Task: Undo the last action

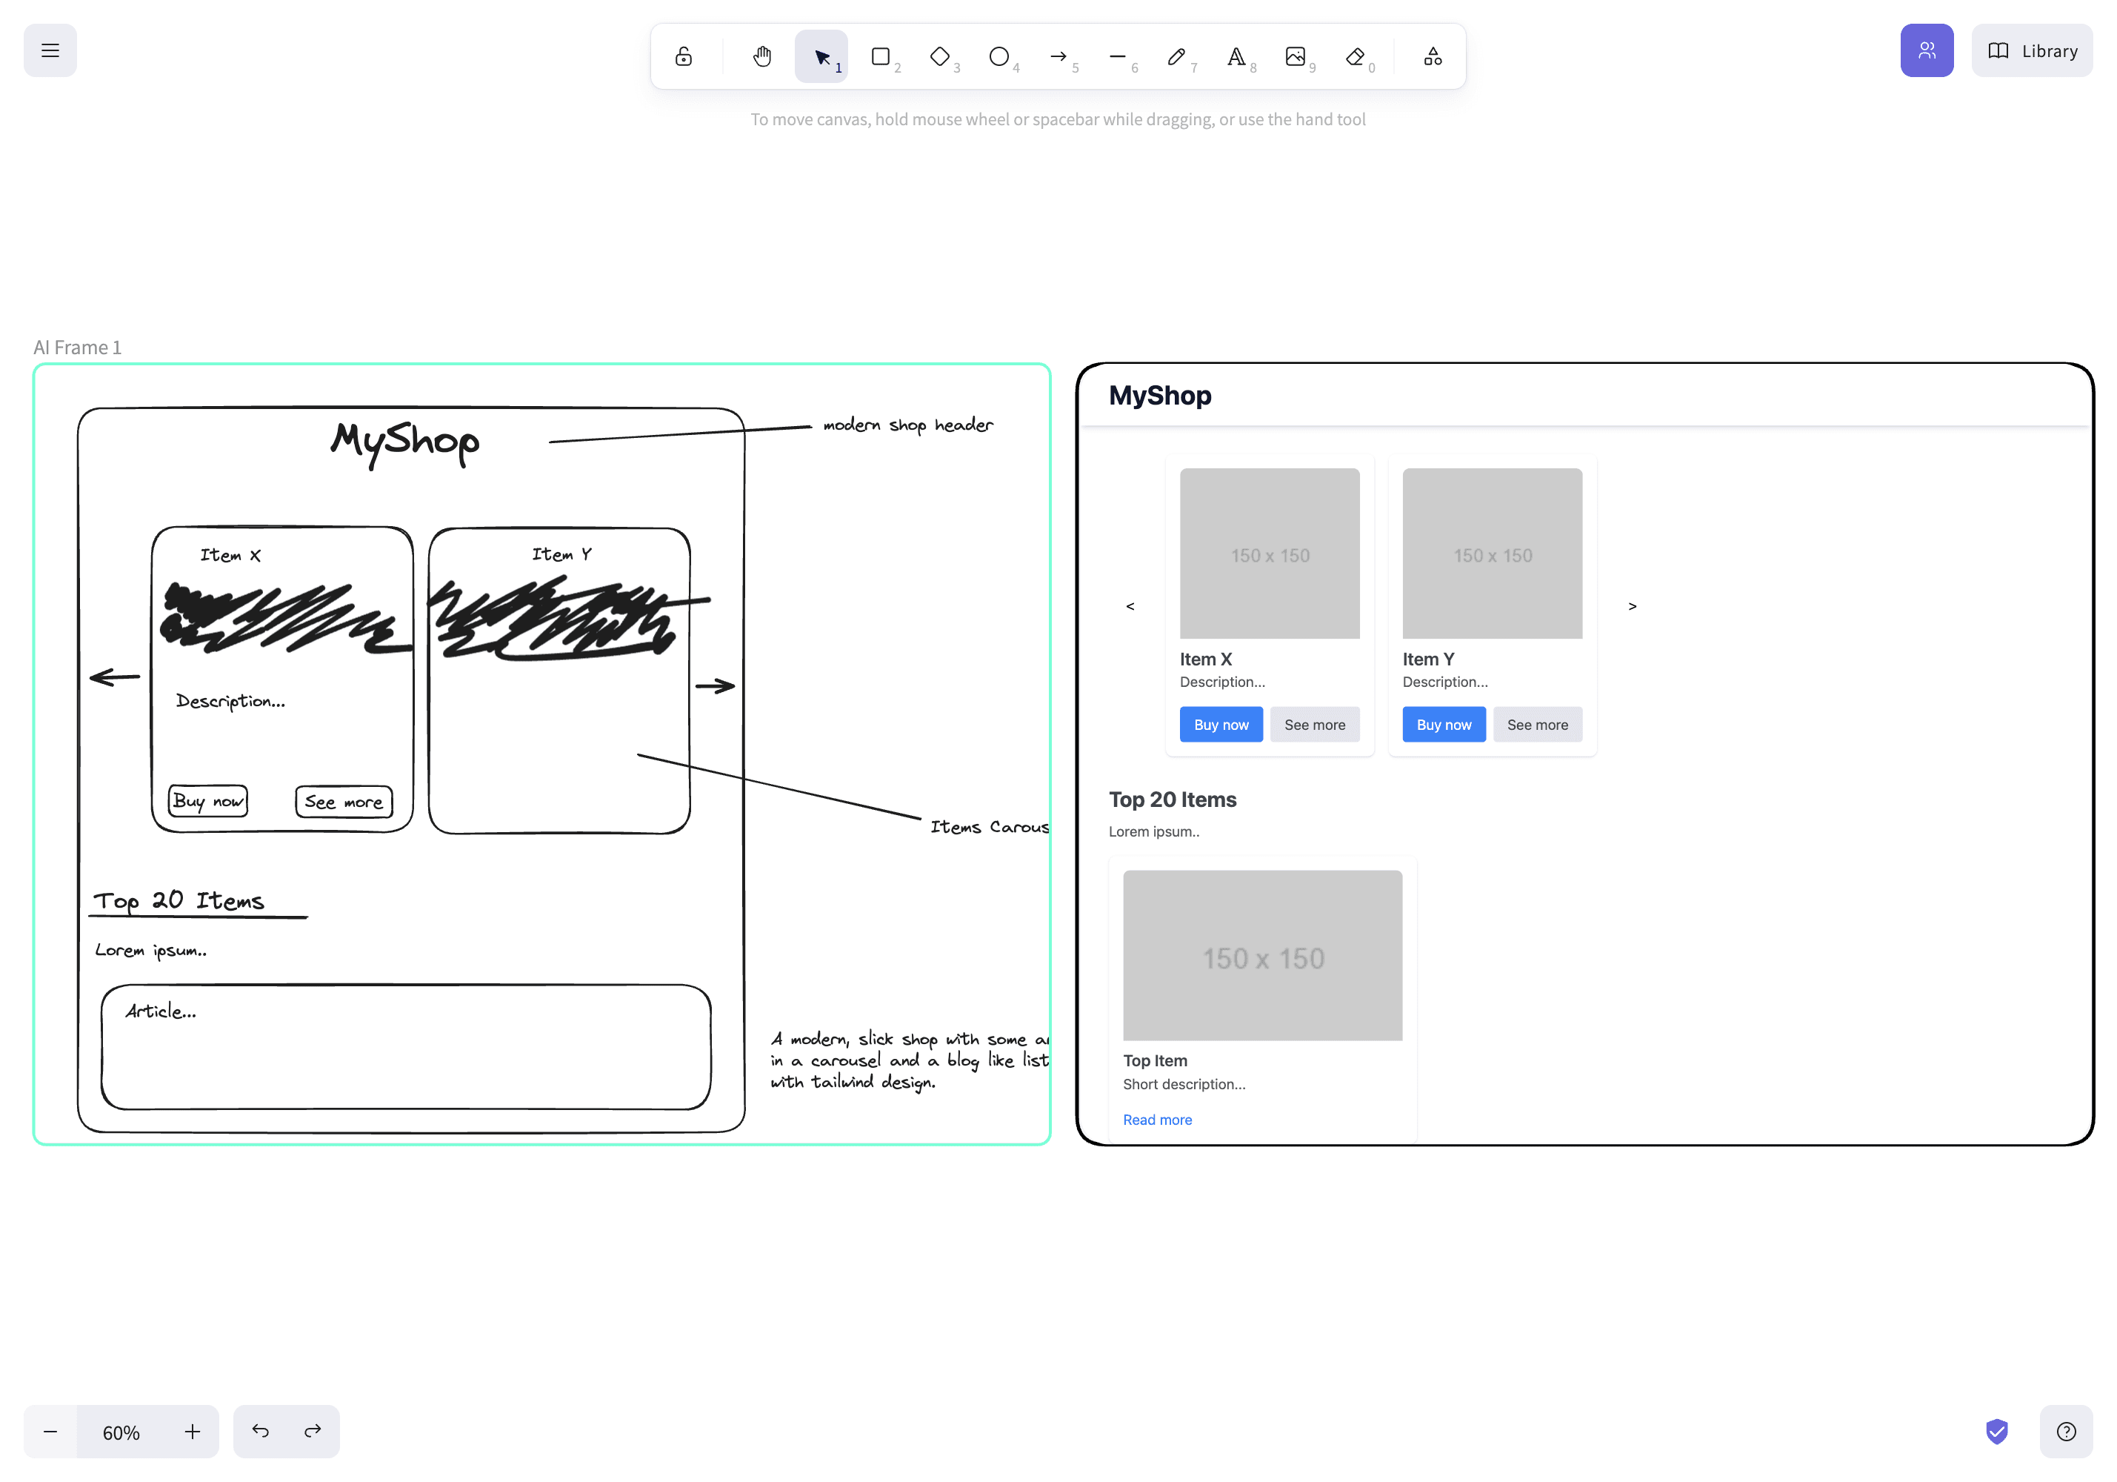Action: (260, 1432)
